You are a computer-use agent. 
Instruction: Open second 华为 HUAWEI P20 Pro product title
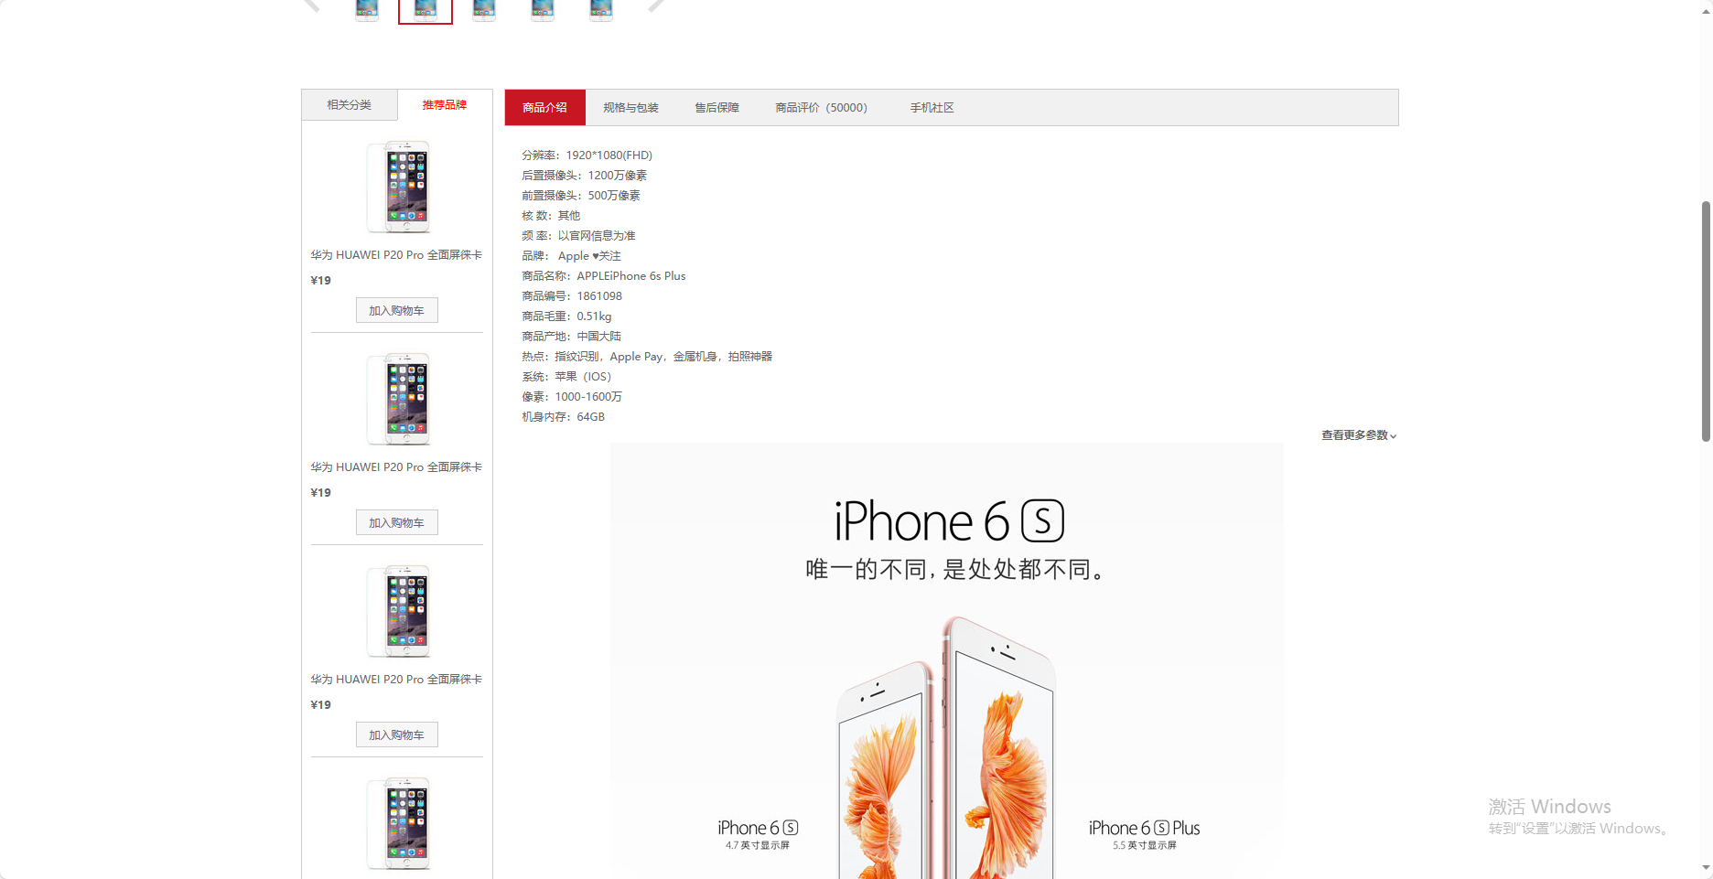(396, 467)
